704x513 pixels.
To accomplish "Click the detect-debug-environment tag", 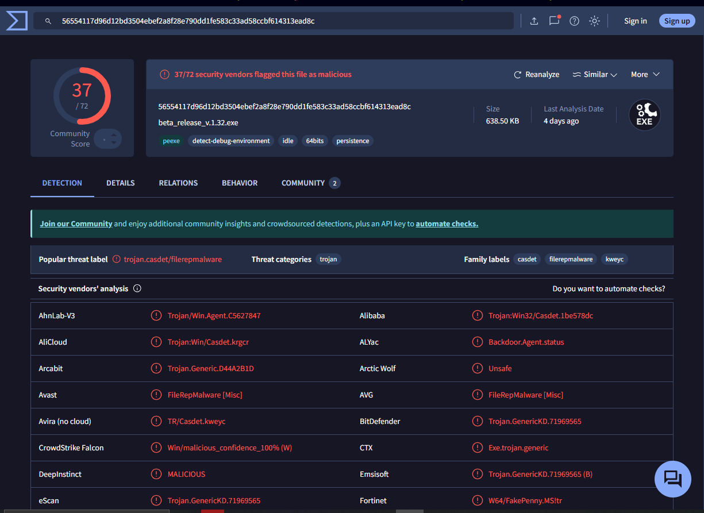I will coord(231,141).
